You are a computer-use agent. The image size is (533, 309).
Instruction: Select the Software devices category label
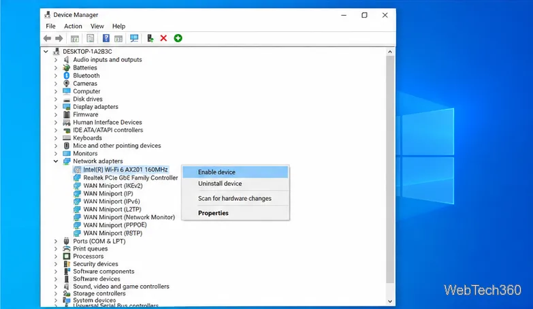click(97, 279)
